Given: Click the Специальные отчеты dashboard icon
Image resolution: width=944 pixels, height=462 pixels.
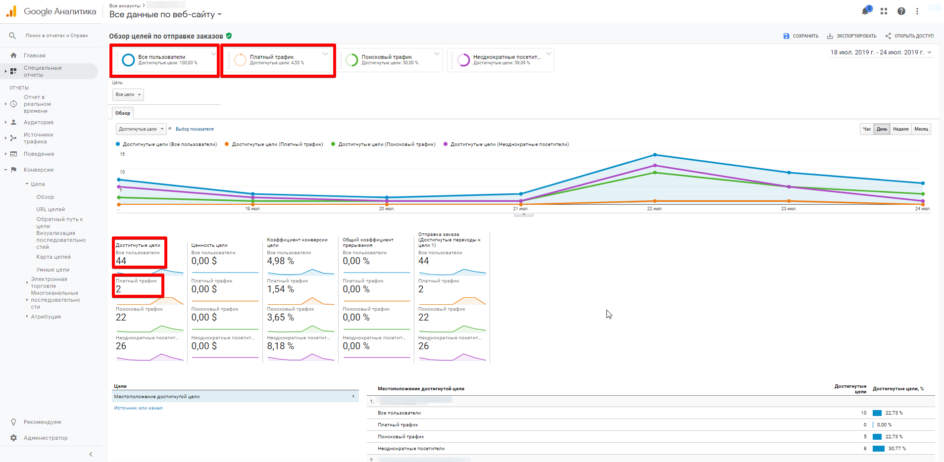Looking at the screenshot, I should pos(13,71).
